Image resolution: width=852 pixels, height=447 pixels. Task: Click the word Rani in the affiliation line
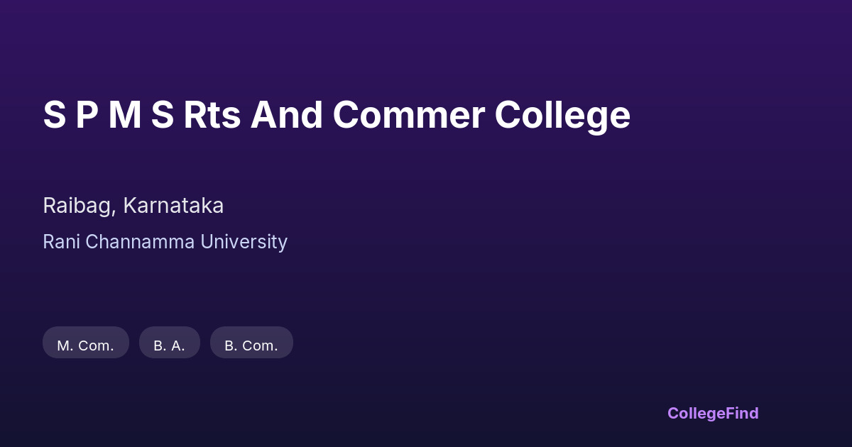click(x=61, y=242)
